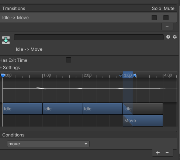Viewport: 180px width, 160px height.
Task: Click the blue timeline playhead marker
Action: 3,75
